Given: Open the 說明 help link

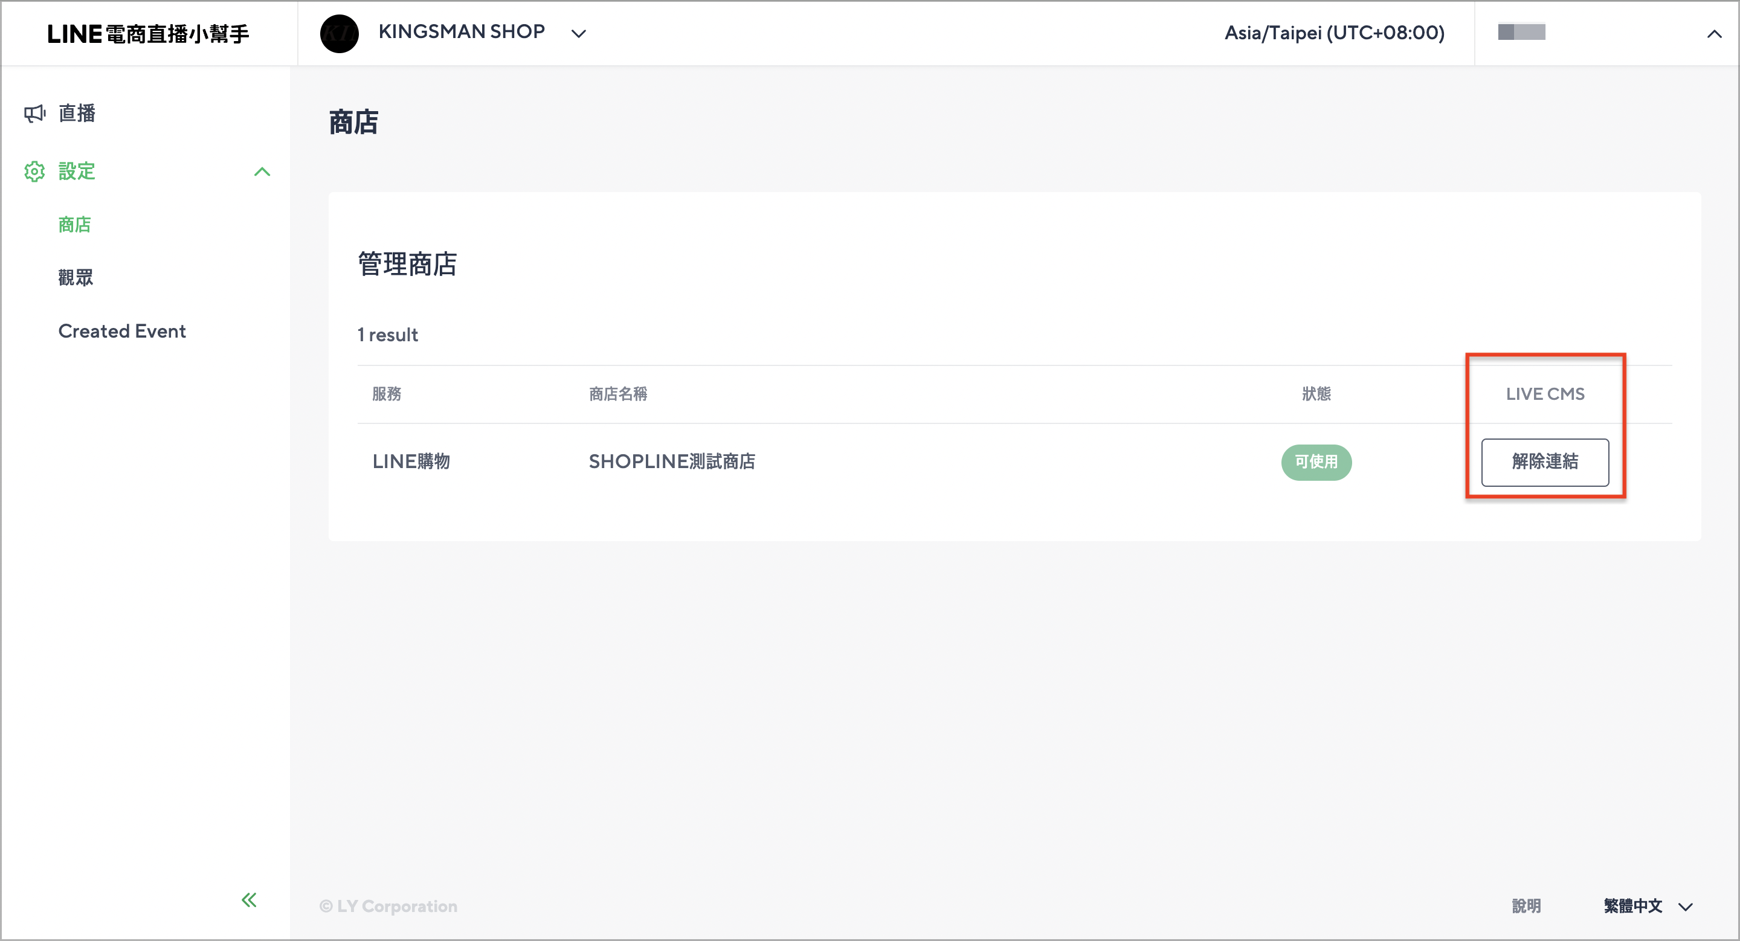Looking at the screenshot, I should [x=1526, y=906].
